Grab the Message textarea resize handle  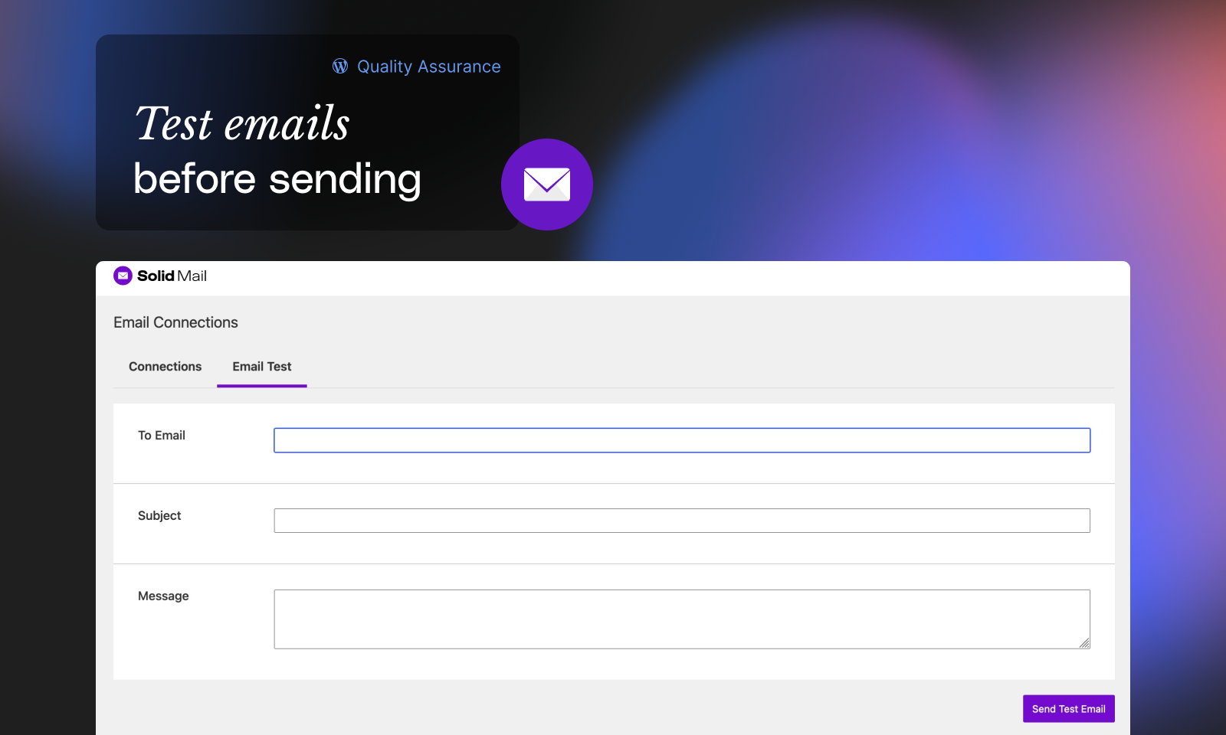(1084, 643)
